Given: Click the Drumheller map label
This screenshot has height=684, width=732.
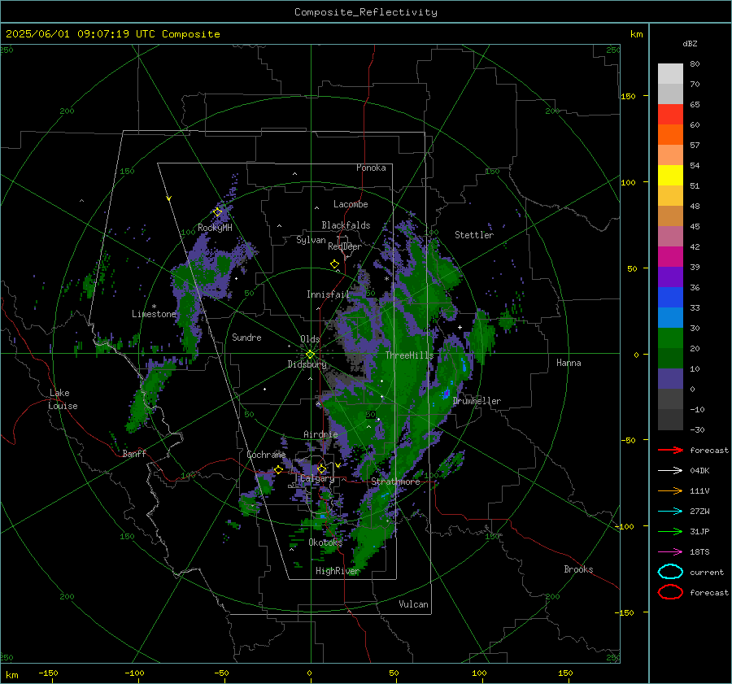Looking at the screenshot, I should tap(477, 401).
